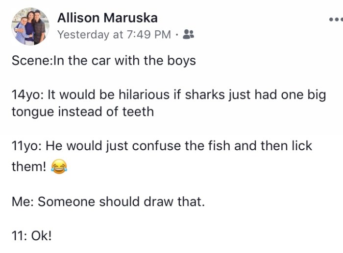Screen dimensions: 343x253
Task: Open Allison Maruska's profile picture
Action: pos(30,26)
